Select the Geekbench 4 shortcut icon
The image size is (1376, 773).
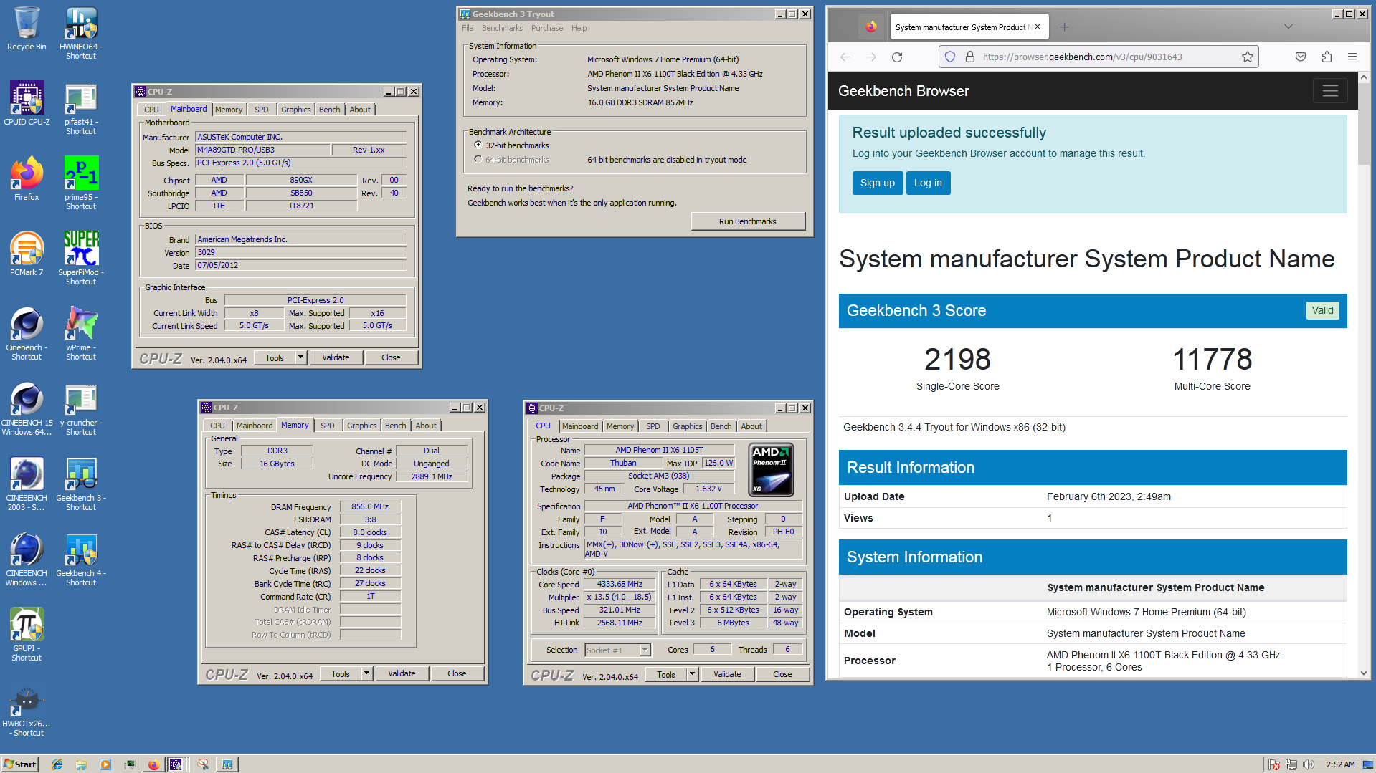(81, 560)
